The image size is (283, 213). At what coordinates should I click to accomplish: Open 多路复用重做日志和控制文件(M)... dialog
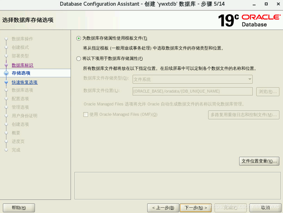point(244,115)
